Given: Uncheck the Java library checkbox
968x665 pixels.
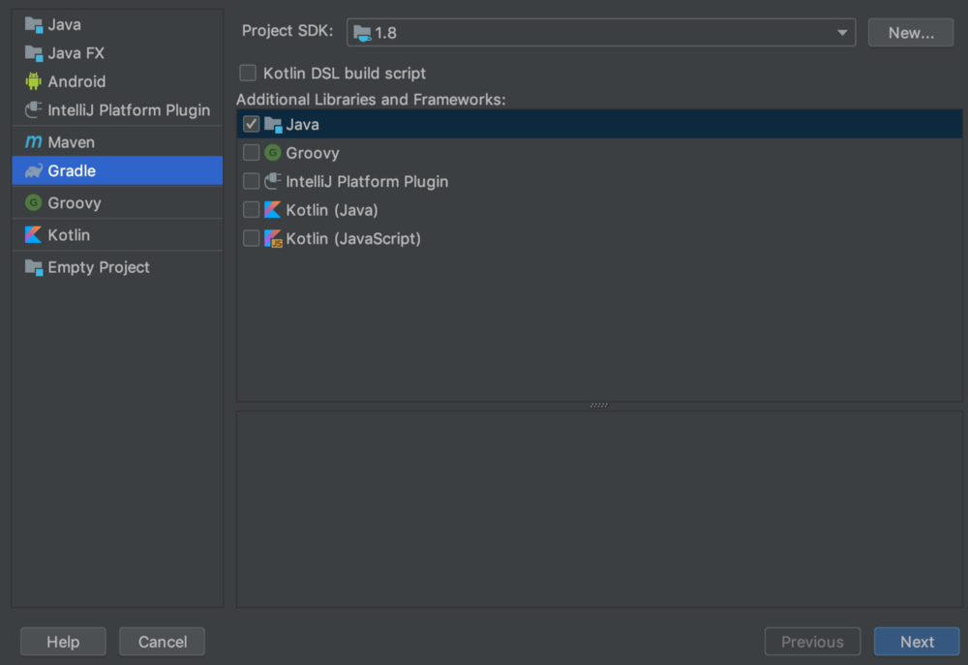Looking at the screenshot, I should tap(252, 125).
